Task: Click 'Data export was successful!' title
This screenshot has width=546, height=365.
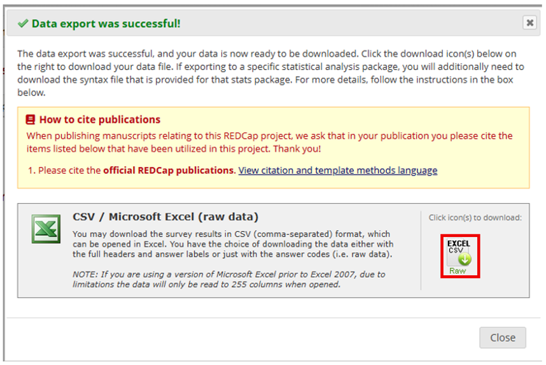Action: (106, 24)
